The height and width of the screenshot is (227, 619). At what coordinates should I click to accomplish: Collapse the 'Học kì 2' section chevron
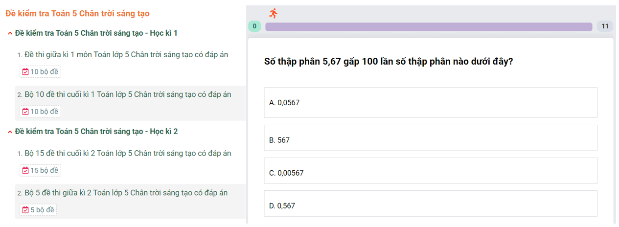[10, 132]
